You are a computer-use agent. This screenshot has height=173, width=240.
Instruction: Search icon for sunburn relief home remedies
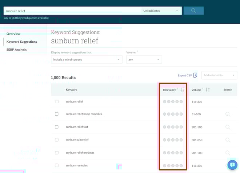(228, 114)
